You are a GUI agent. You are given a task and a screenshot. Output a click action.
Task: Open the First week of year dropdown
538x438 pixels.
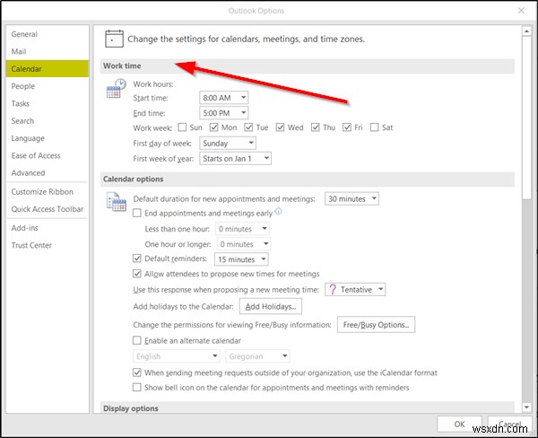[235, 158]
